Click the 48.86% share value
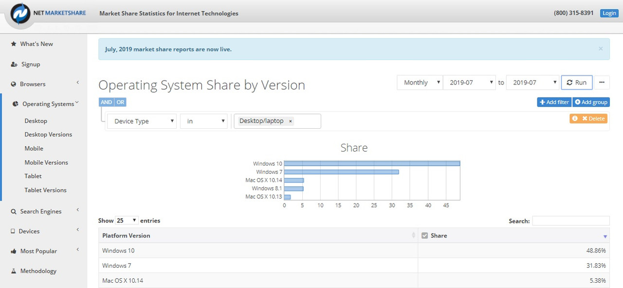This screenshot has height=288, width=623. [597, 251]
